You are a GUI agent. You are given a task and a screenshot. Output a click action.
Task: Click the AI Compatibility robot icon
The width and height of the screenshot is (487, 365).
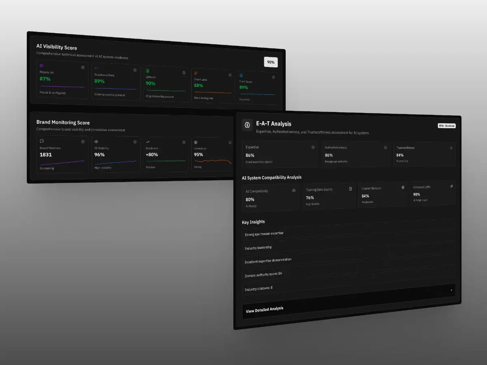point(294,190)
